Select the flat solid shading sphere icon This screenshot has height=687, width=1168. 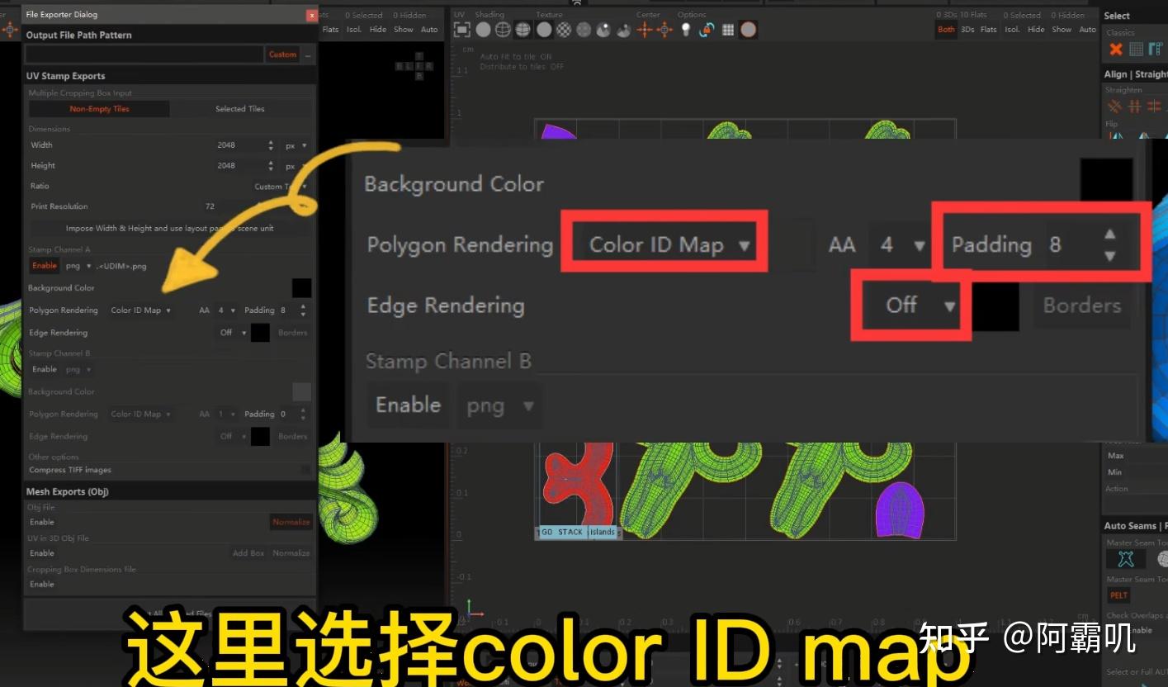(483, 30)
